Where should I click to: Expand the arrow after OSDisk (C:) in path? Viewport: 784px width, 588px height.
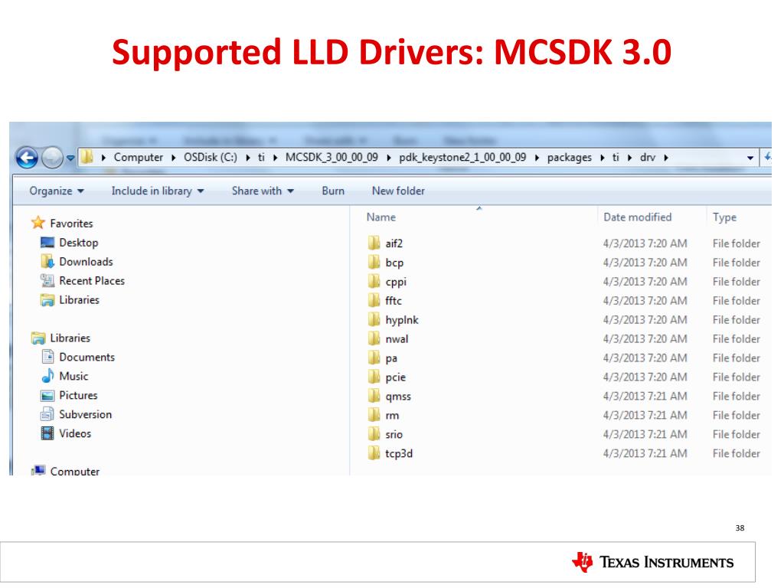[x=247, y=158]
